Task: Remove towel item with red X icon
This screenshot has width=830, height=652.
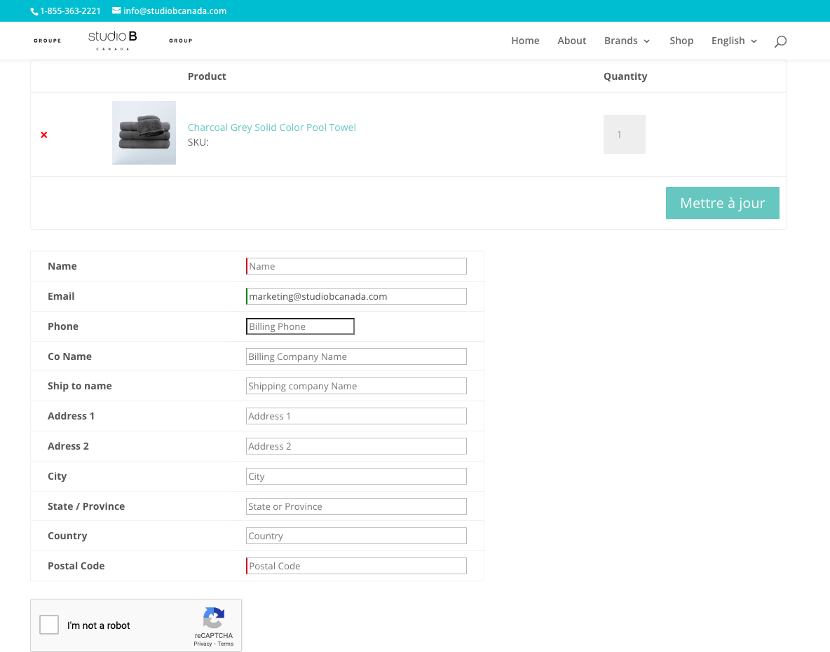Action: [44, 134]
